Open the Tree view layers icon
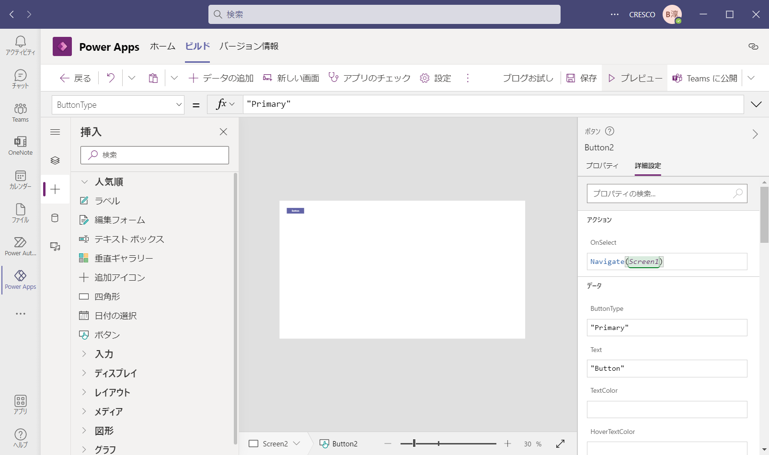Viewport: 769px width, 455px height. coord(55,160)
